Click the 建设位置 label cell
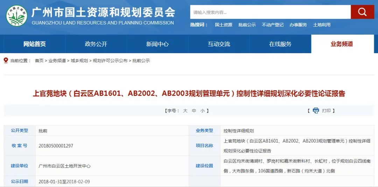This screenshot has height=187, width=378. tap(204, 166)
